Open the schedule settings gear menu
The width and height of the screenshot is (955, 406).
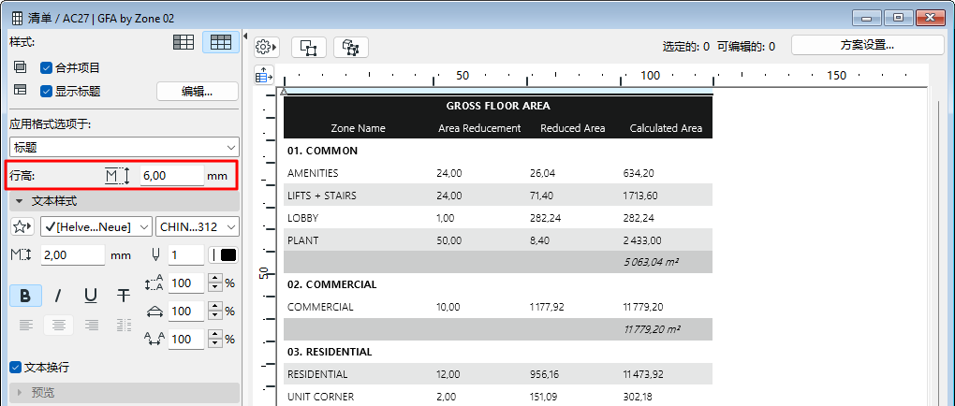tap(266, 47)
